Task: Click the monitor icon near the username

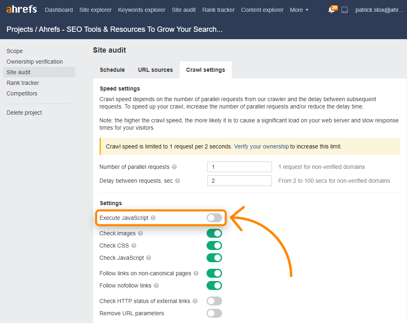Action: pos(344,9)
